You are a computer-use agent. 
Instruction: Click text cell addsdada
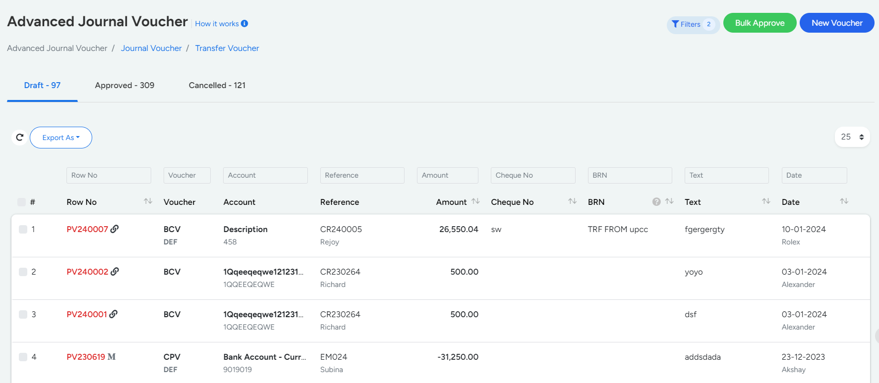coord(703,357)
